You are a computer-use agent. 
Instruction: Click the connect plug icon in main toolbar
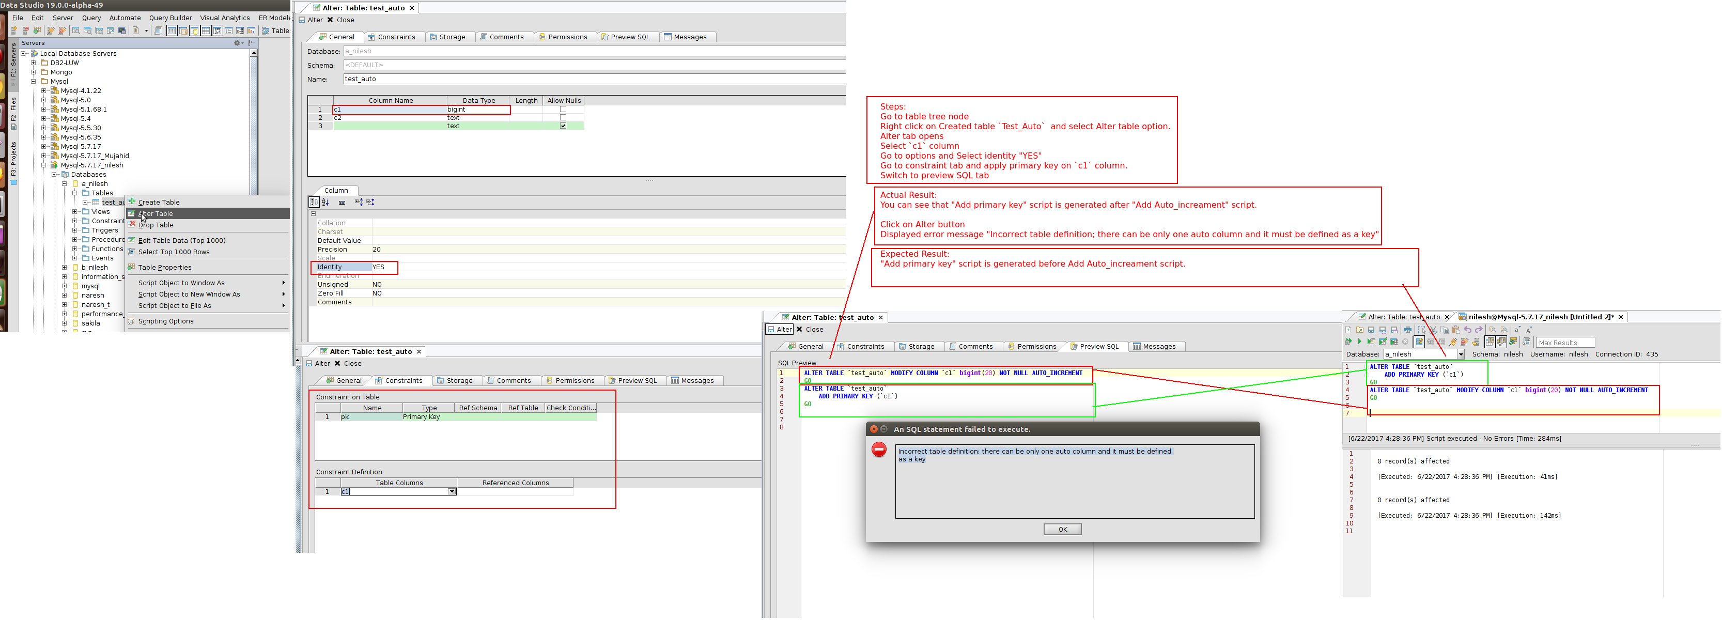click(51, 31)
